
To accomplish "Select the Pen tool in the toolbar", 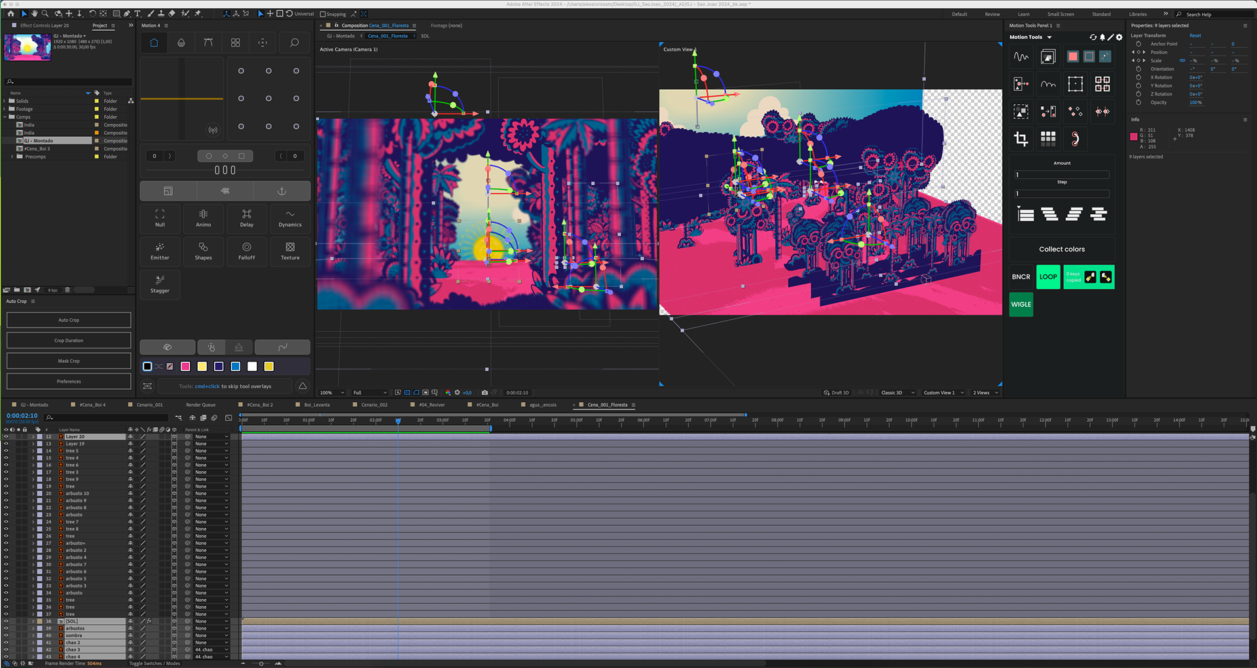I will click(x=127, y=14).
